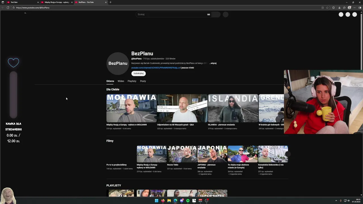Click PLAYLISTY section heading

(x=114, y=186)
